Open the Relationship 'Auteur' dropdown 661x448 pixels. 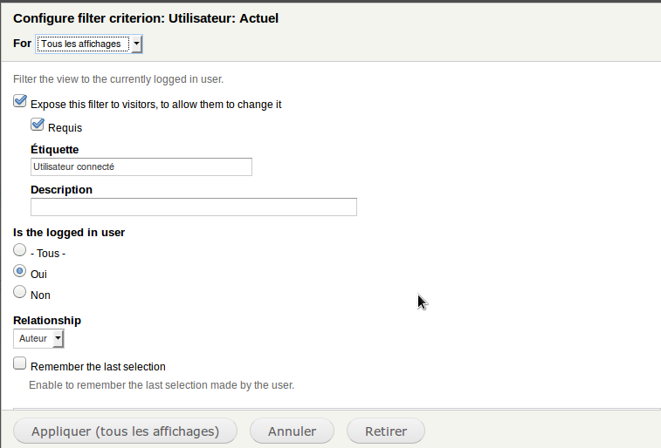point(38,339)
